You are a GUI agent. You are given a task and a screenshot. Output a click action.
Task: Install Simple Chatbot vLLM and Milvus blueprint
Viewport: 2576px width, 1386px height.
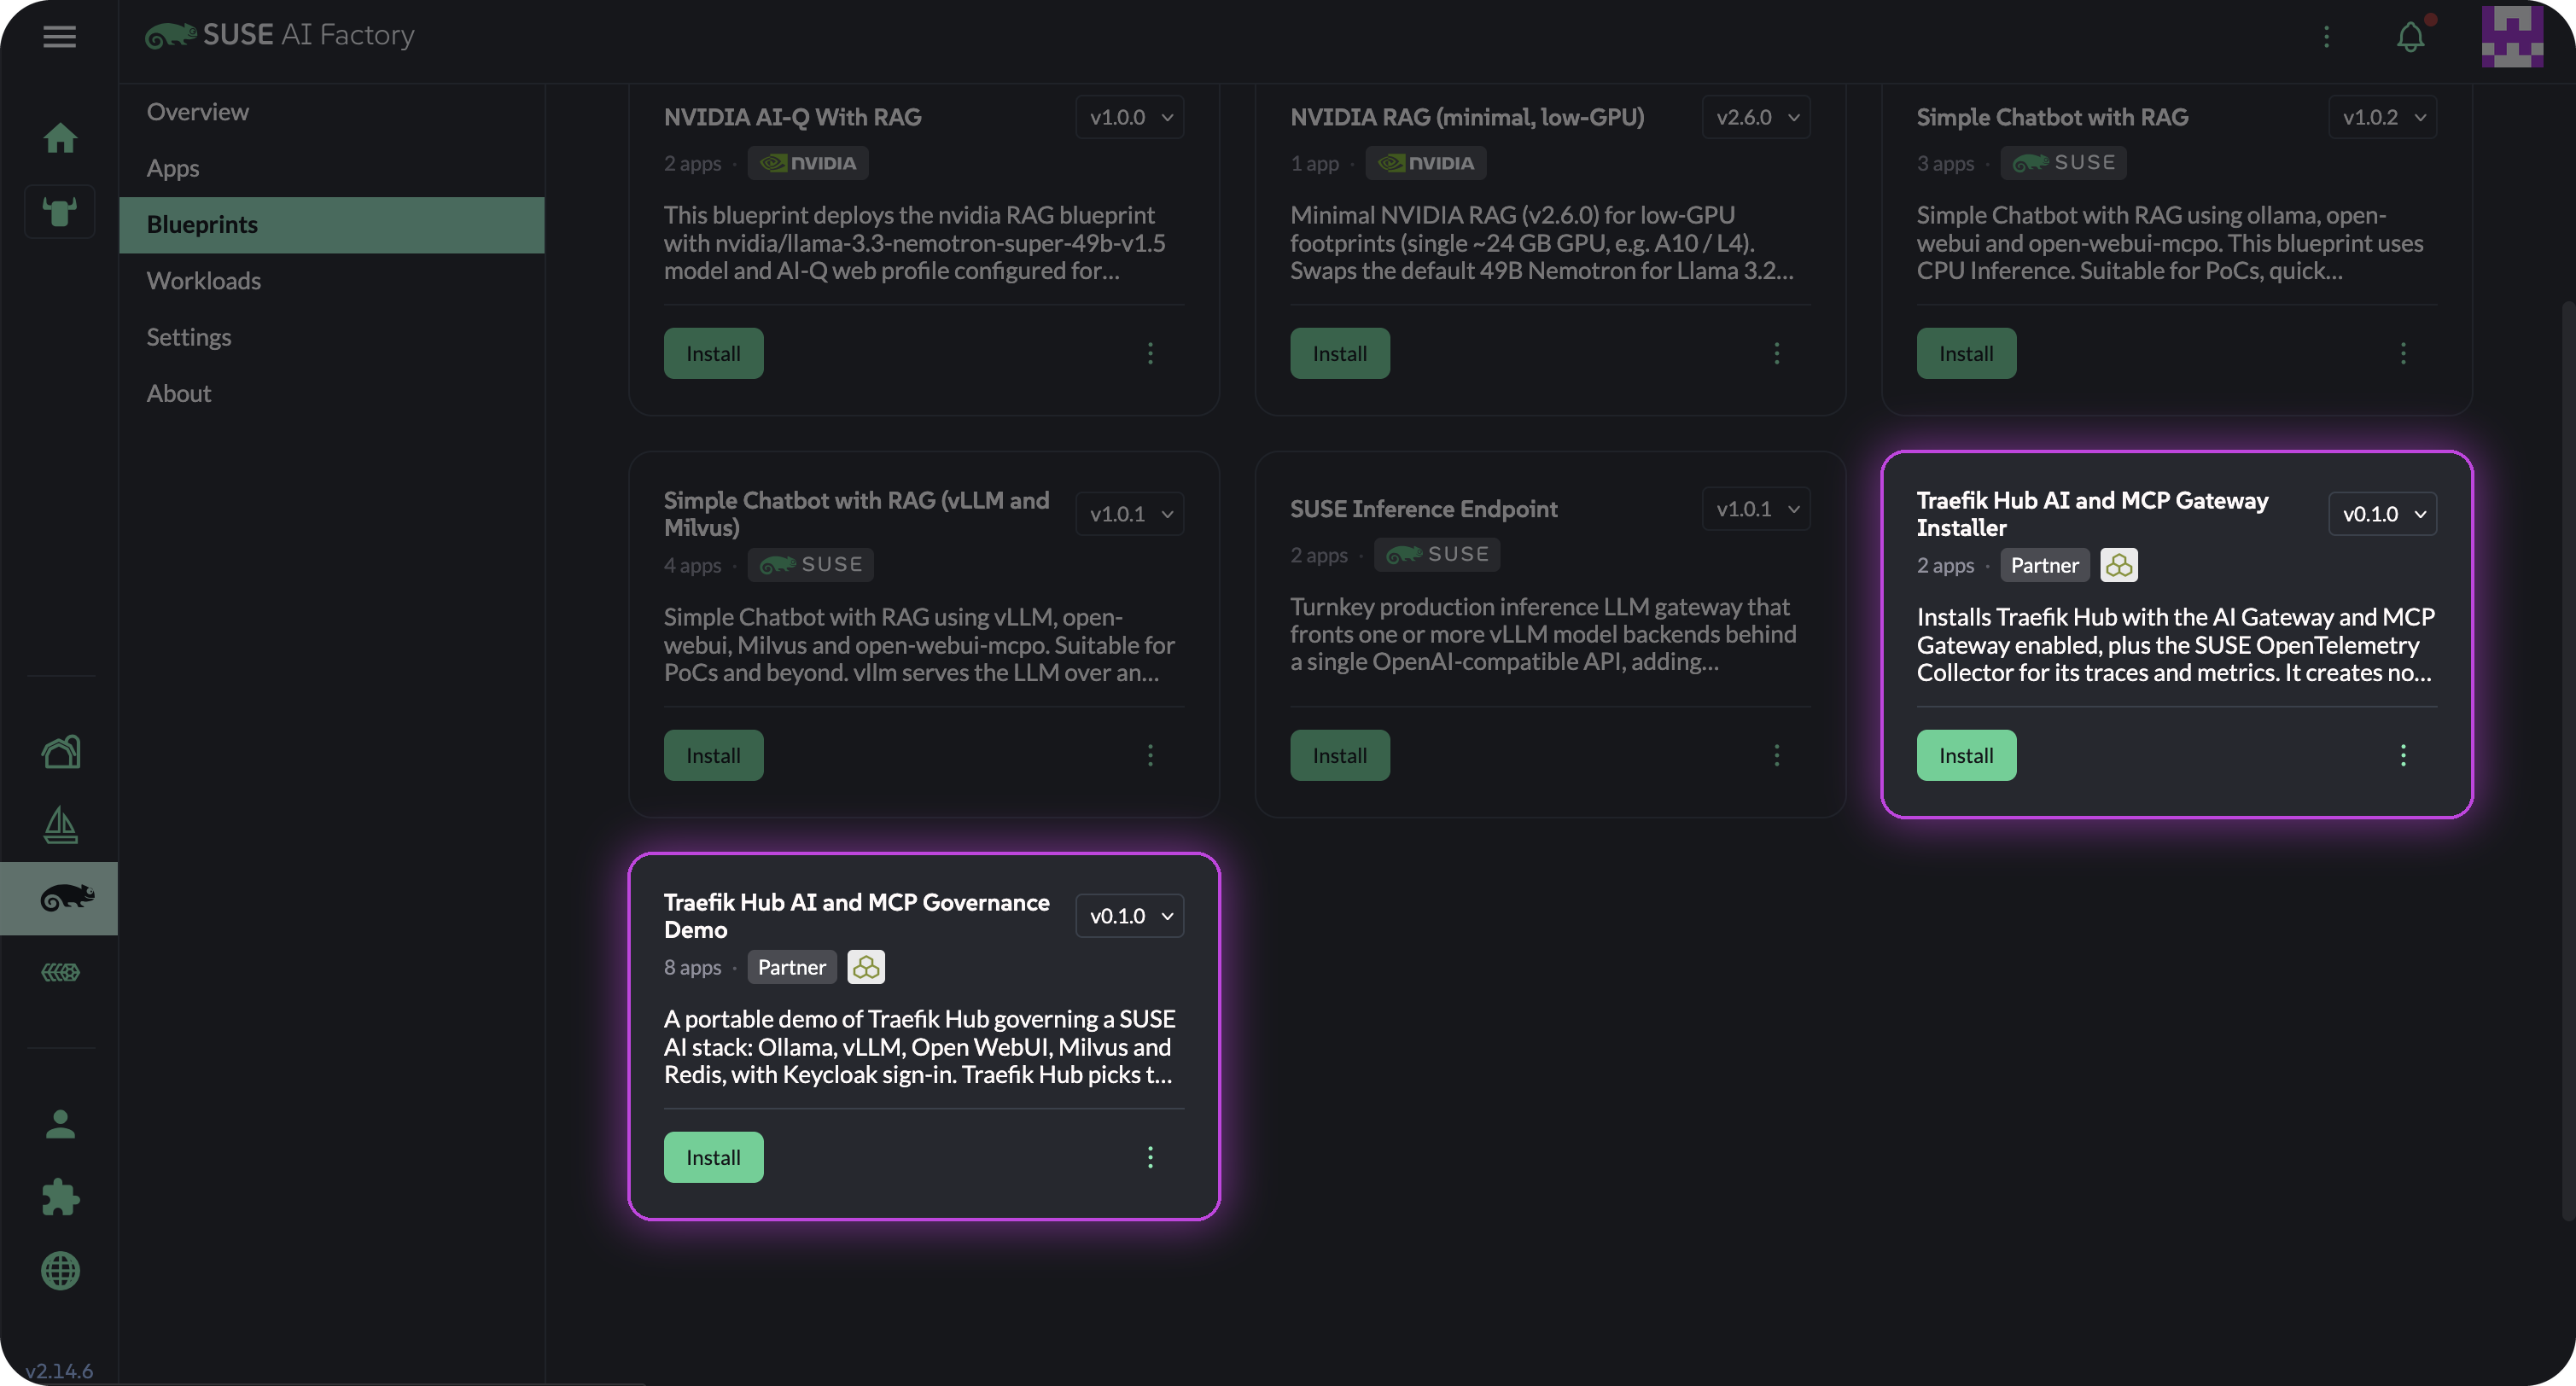(713, 755)
